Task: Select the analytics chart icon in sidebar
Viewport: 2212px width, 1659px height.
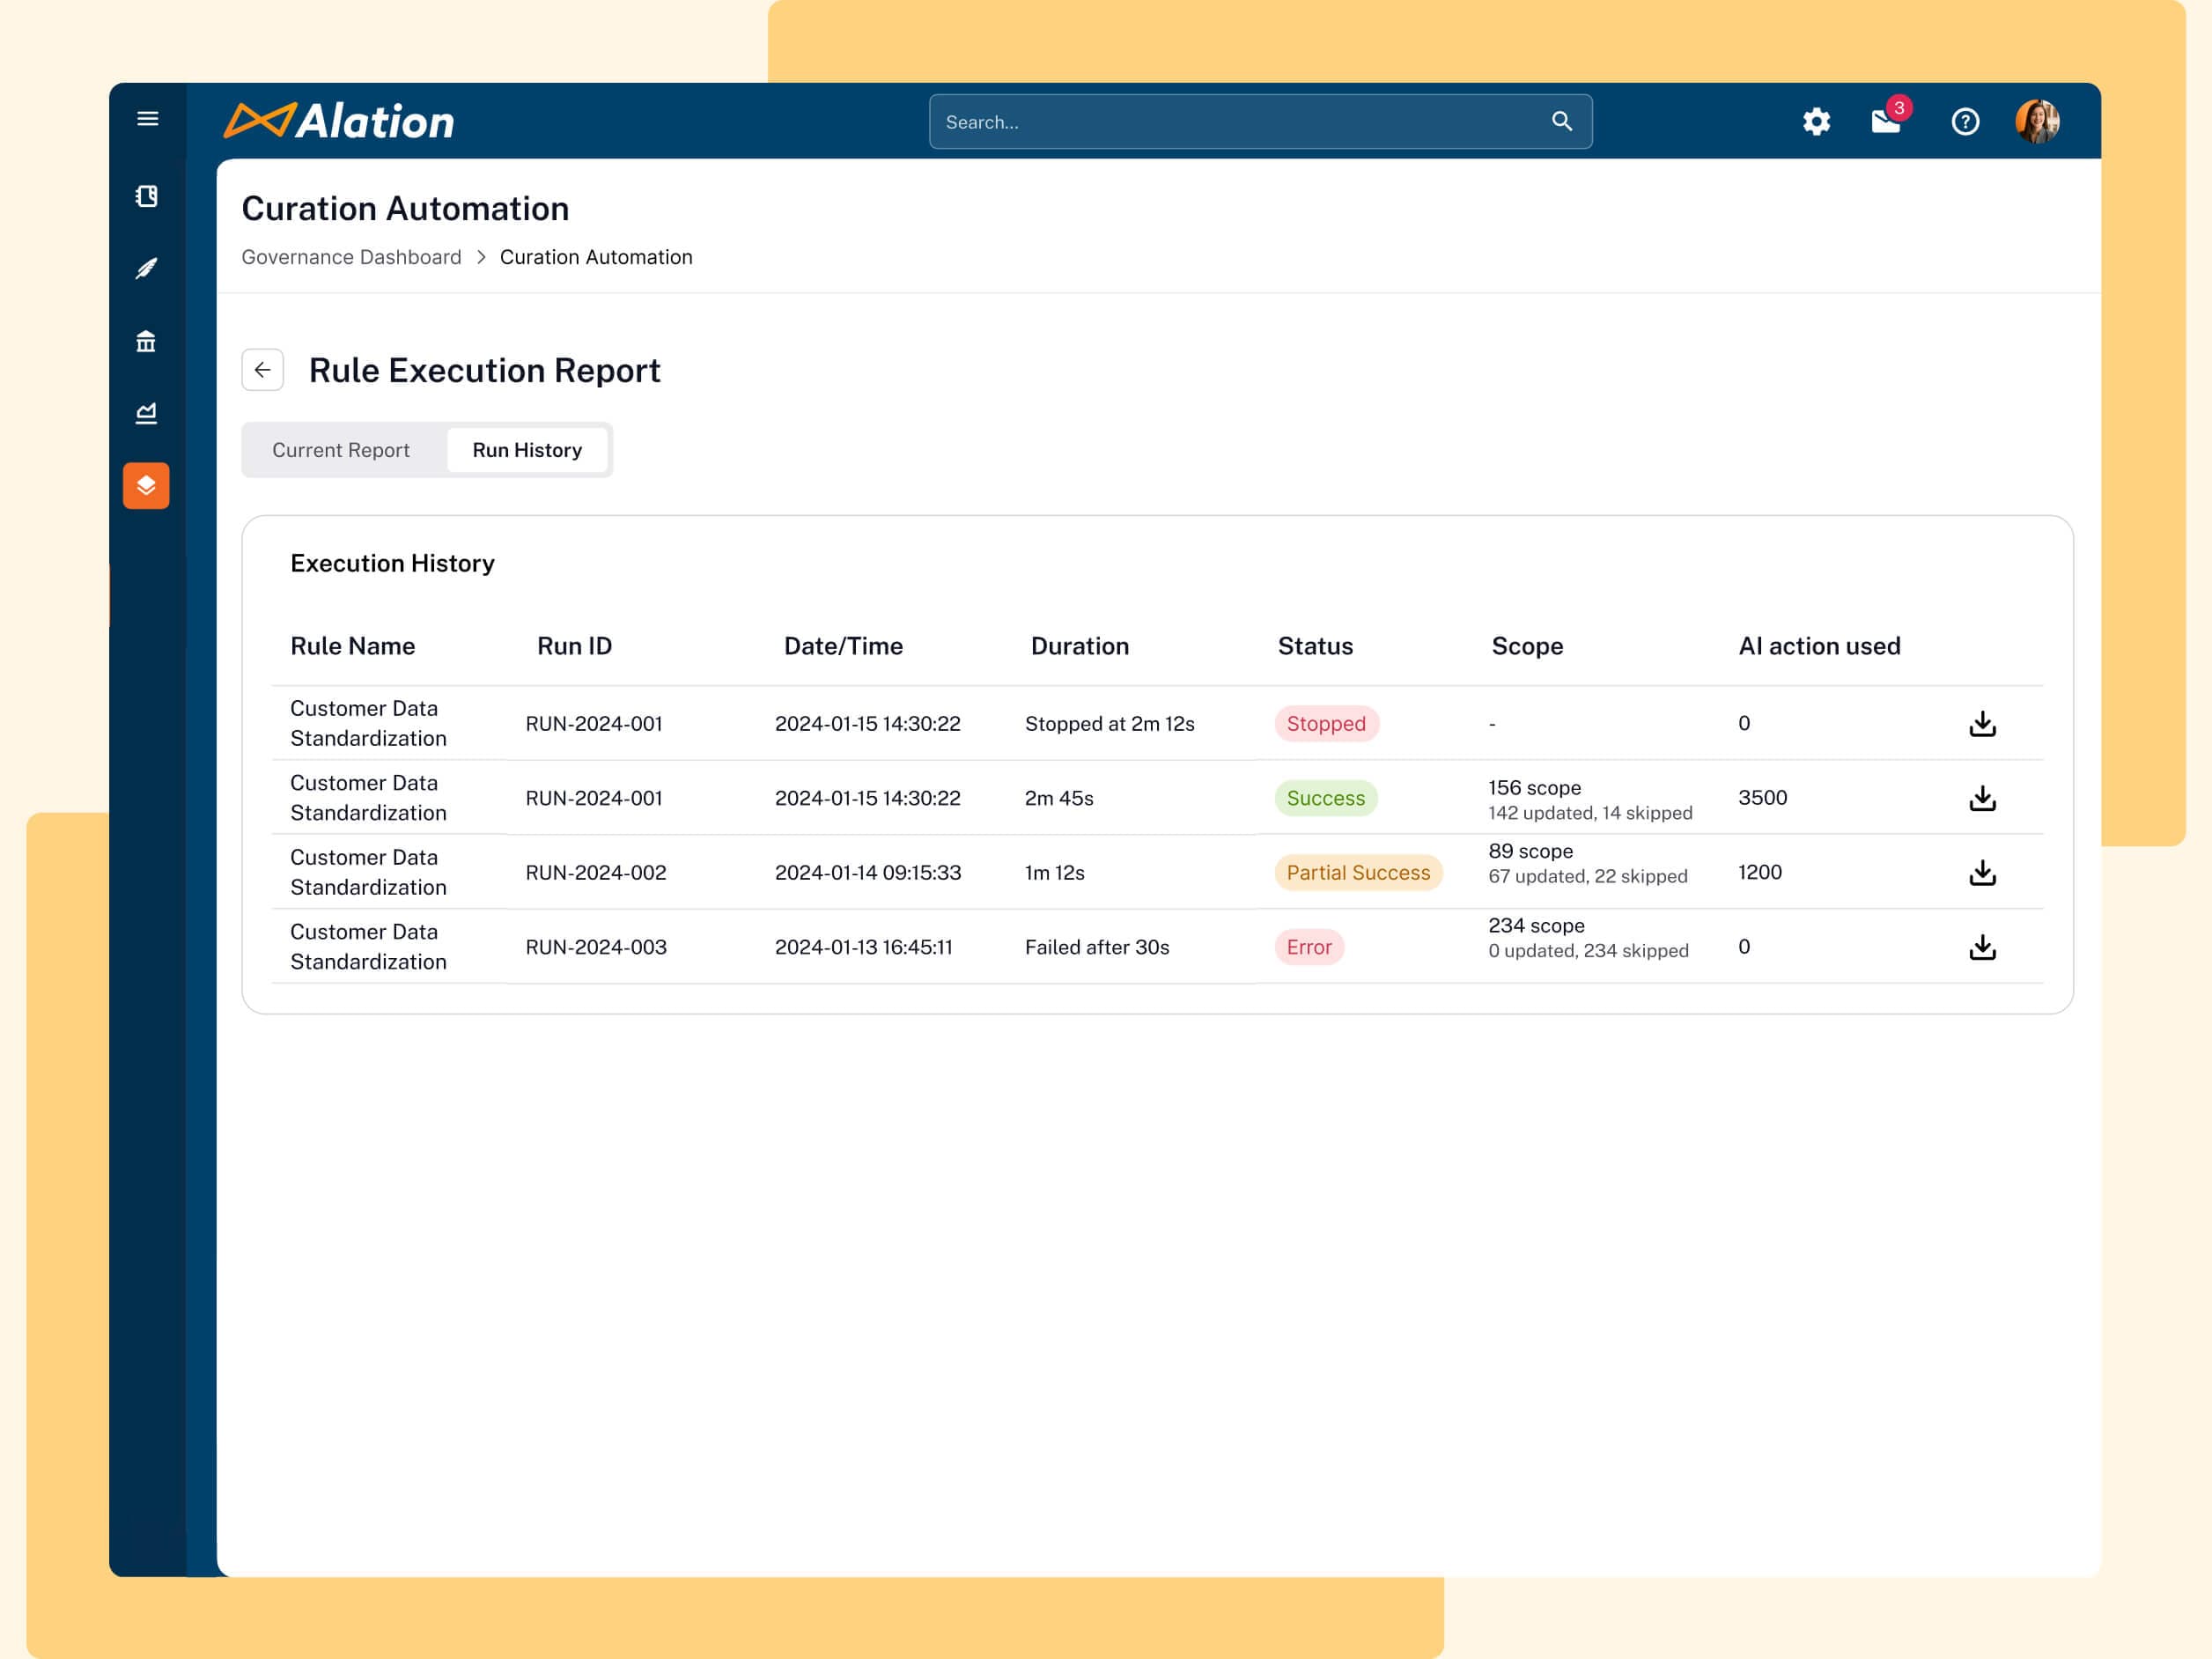Action: tap(147, 413)
